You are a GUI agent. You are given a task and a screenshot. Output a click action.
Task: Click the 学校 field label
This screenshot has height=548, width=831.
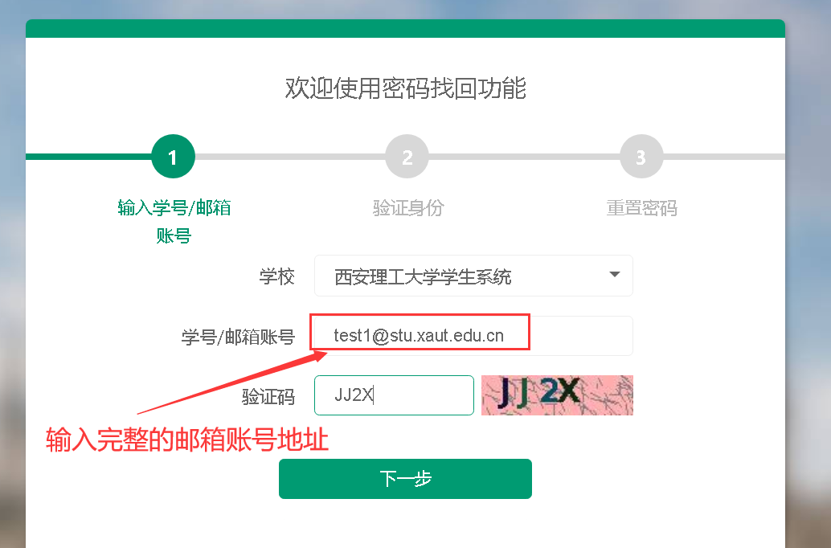276,276
